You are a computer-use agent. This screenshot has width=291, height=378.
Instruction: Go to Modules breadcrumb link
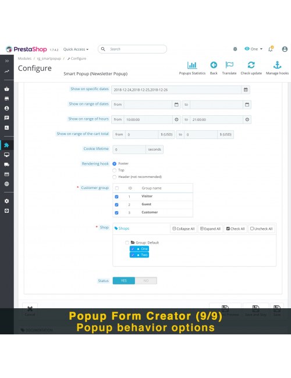pos(24,59)
